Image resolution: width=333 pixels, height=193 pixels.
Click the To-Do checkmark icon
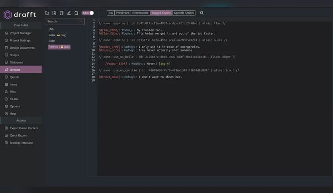[6, 99]
